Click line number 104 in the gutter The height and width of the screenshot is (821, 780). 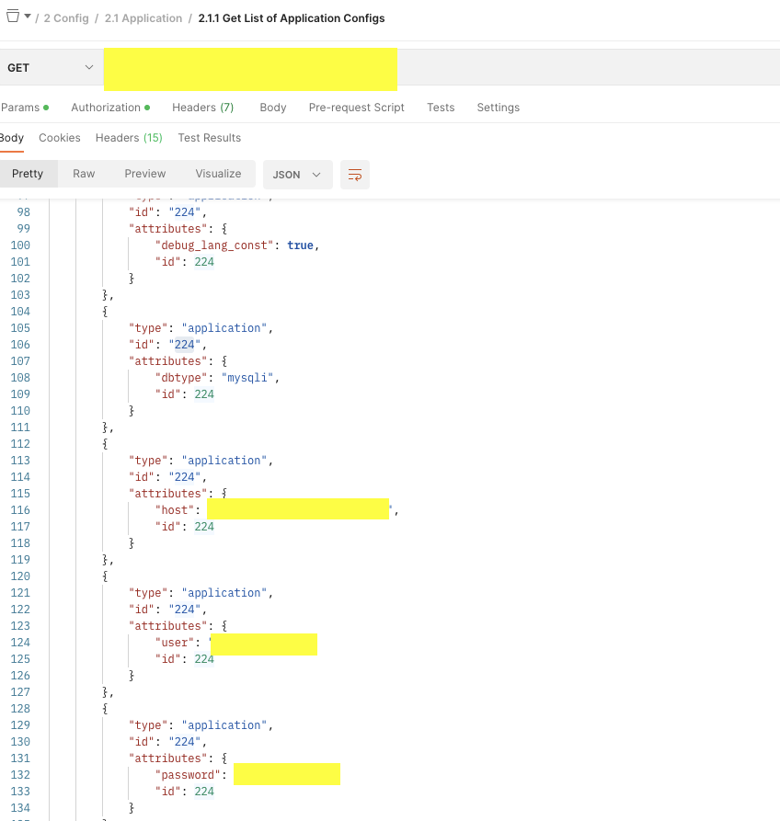point(20,312)
